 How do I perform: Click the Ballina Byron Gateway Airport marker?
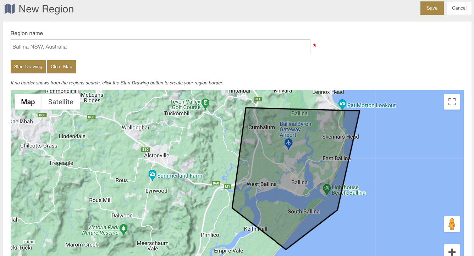288,144
